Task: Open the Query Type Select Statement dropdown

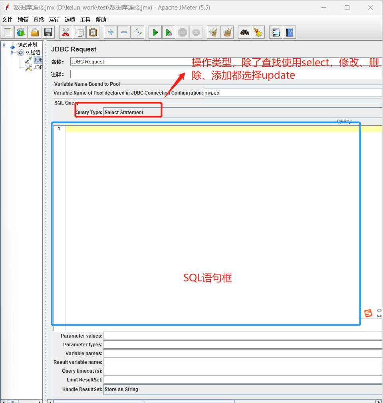Action: (243, 113)
